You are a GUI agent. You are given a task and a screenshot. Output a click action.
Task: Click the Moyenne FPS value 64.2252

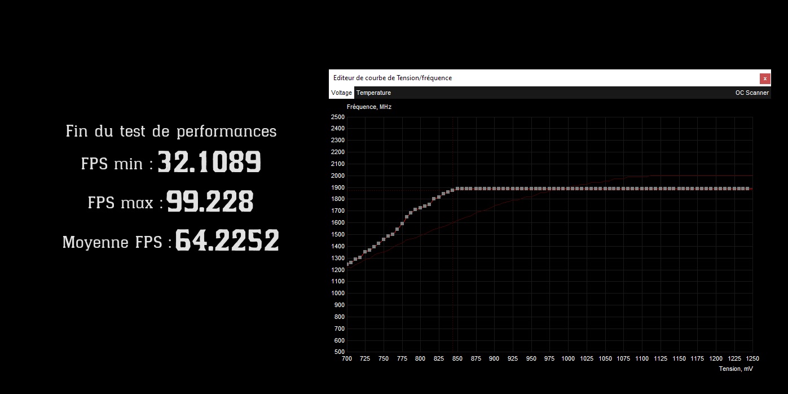tap(227, 241)
